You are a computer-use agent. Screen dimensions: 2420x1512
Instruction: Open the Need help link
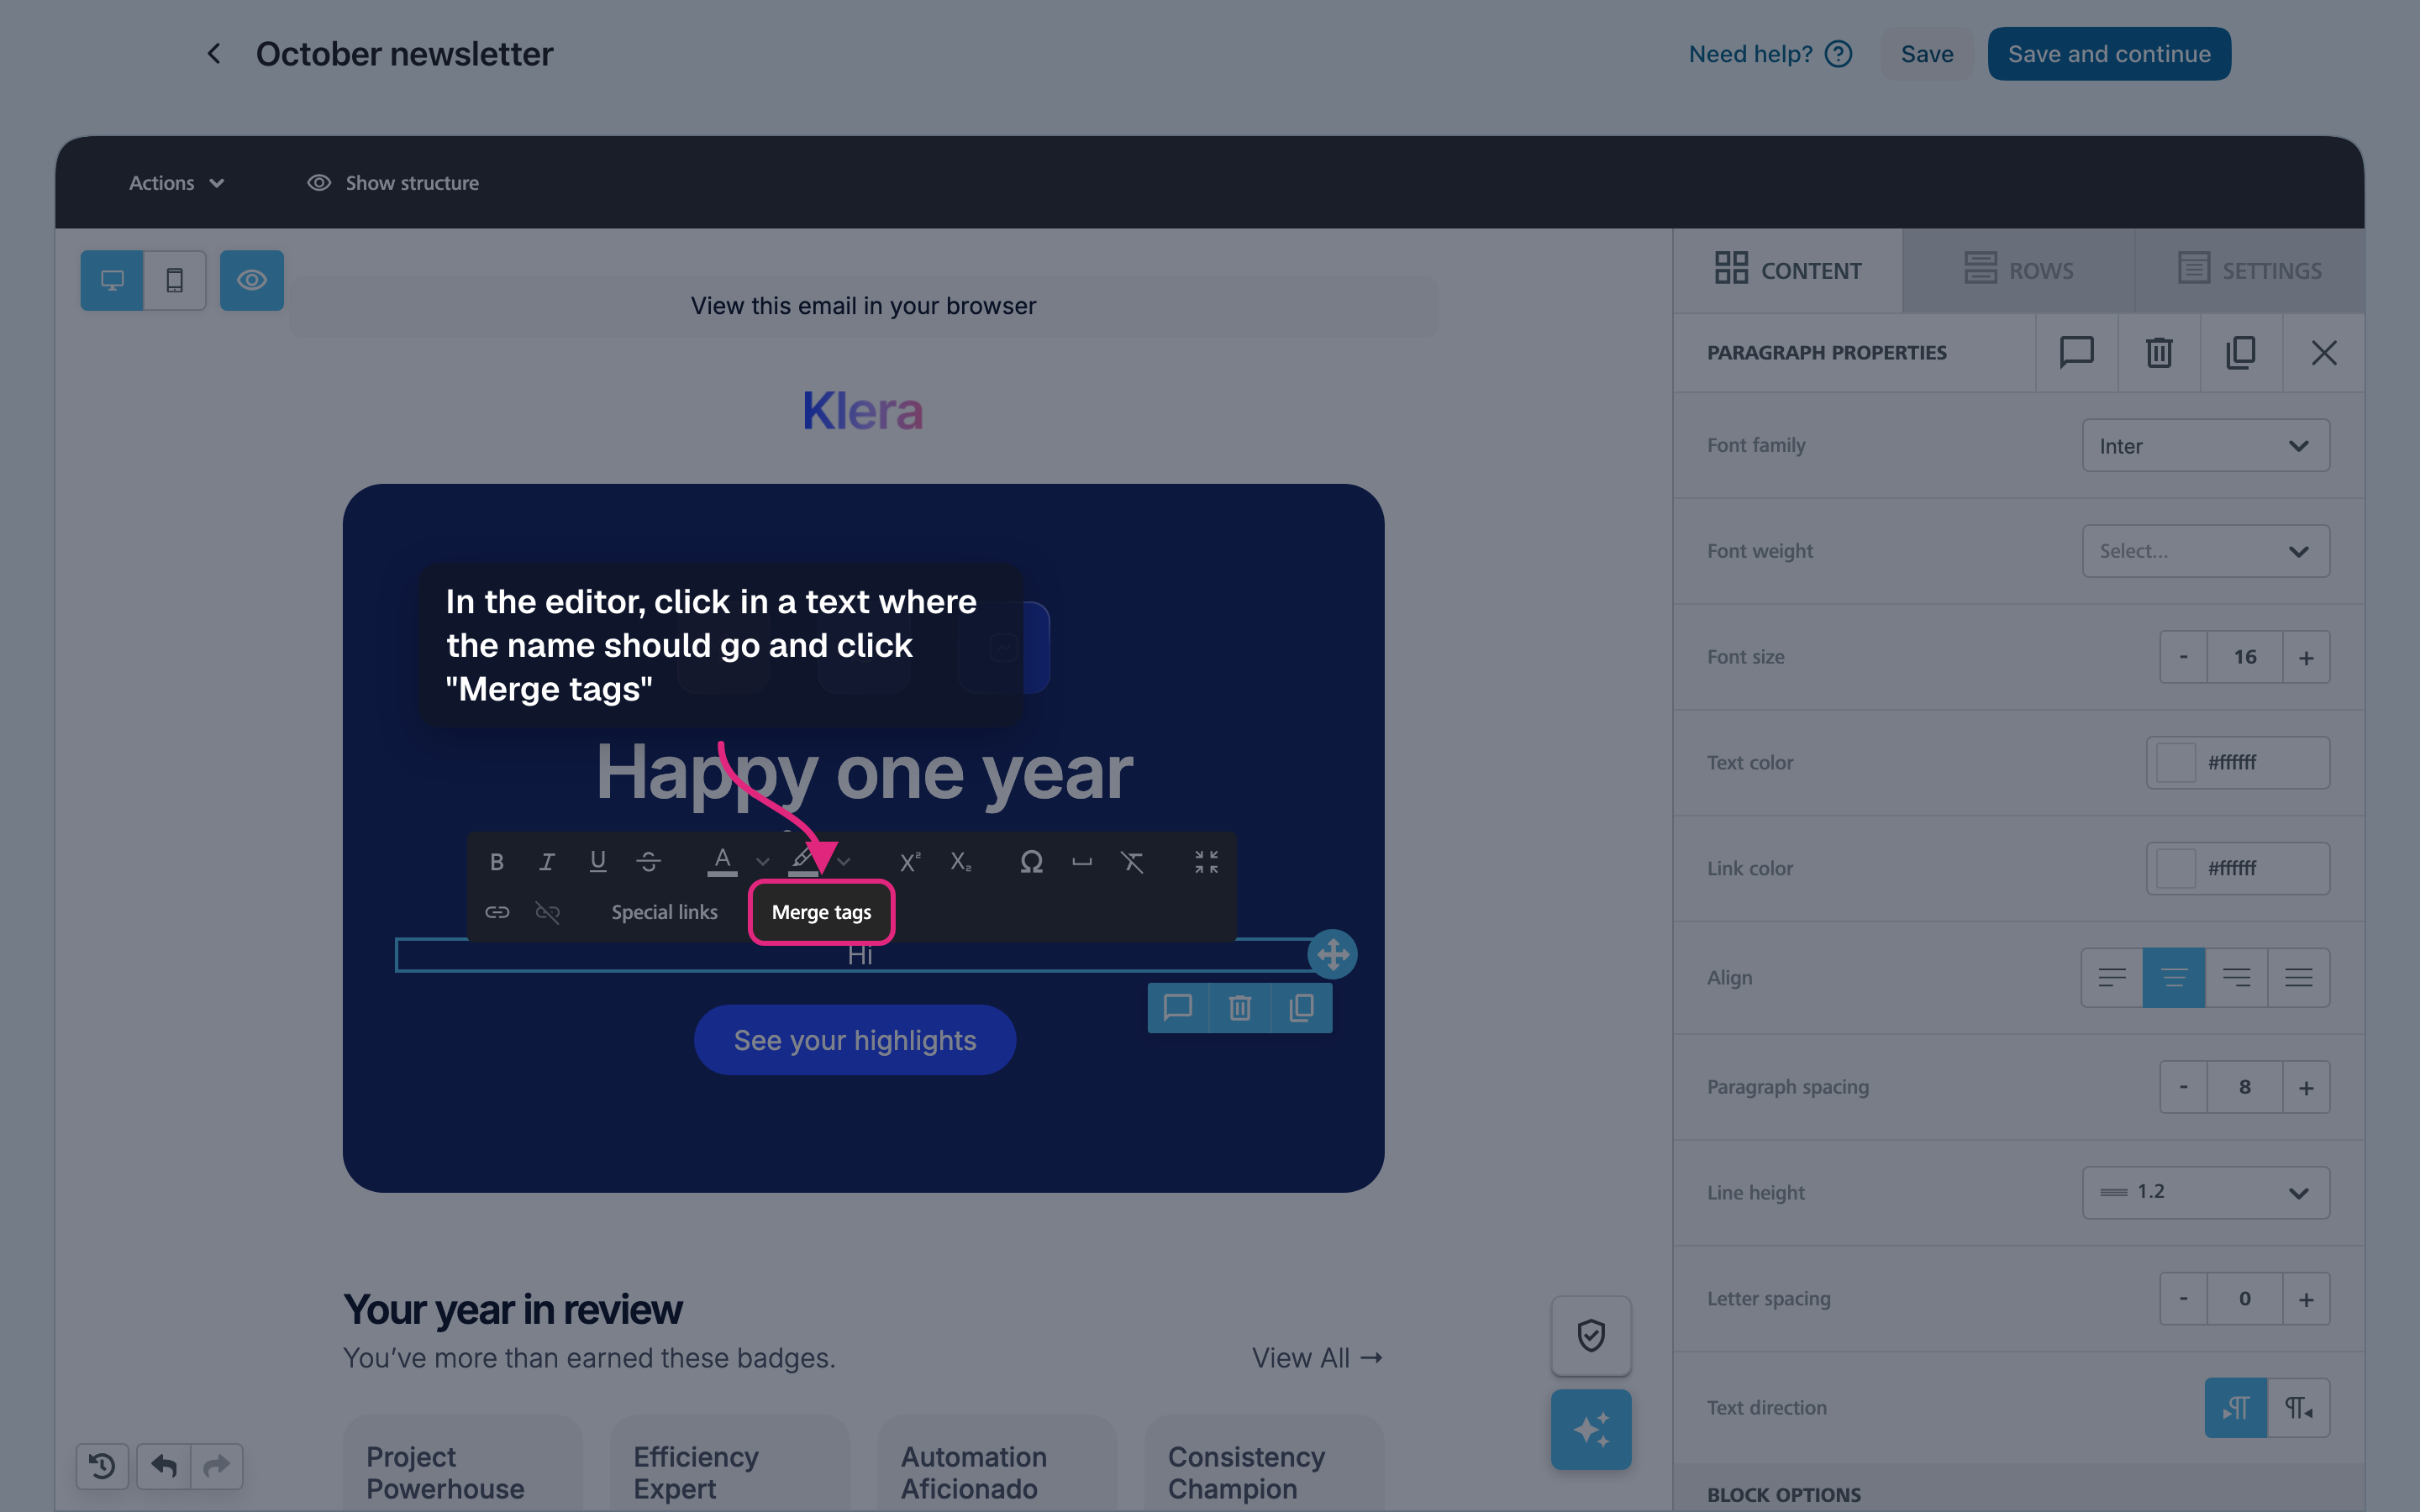pos(1770,54)
